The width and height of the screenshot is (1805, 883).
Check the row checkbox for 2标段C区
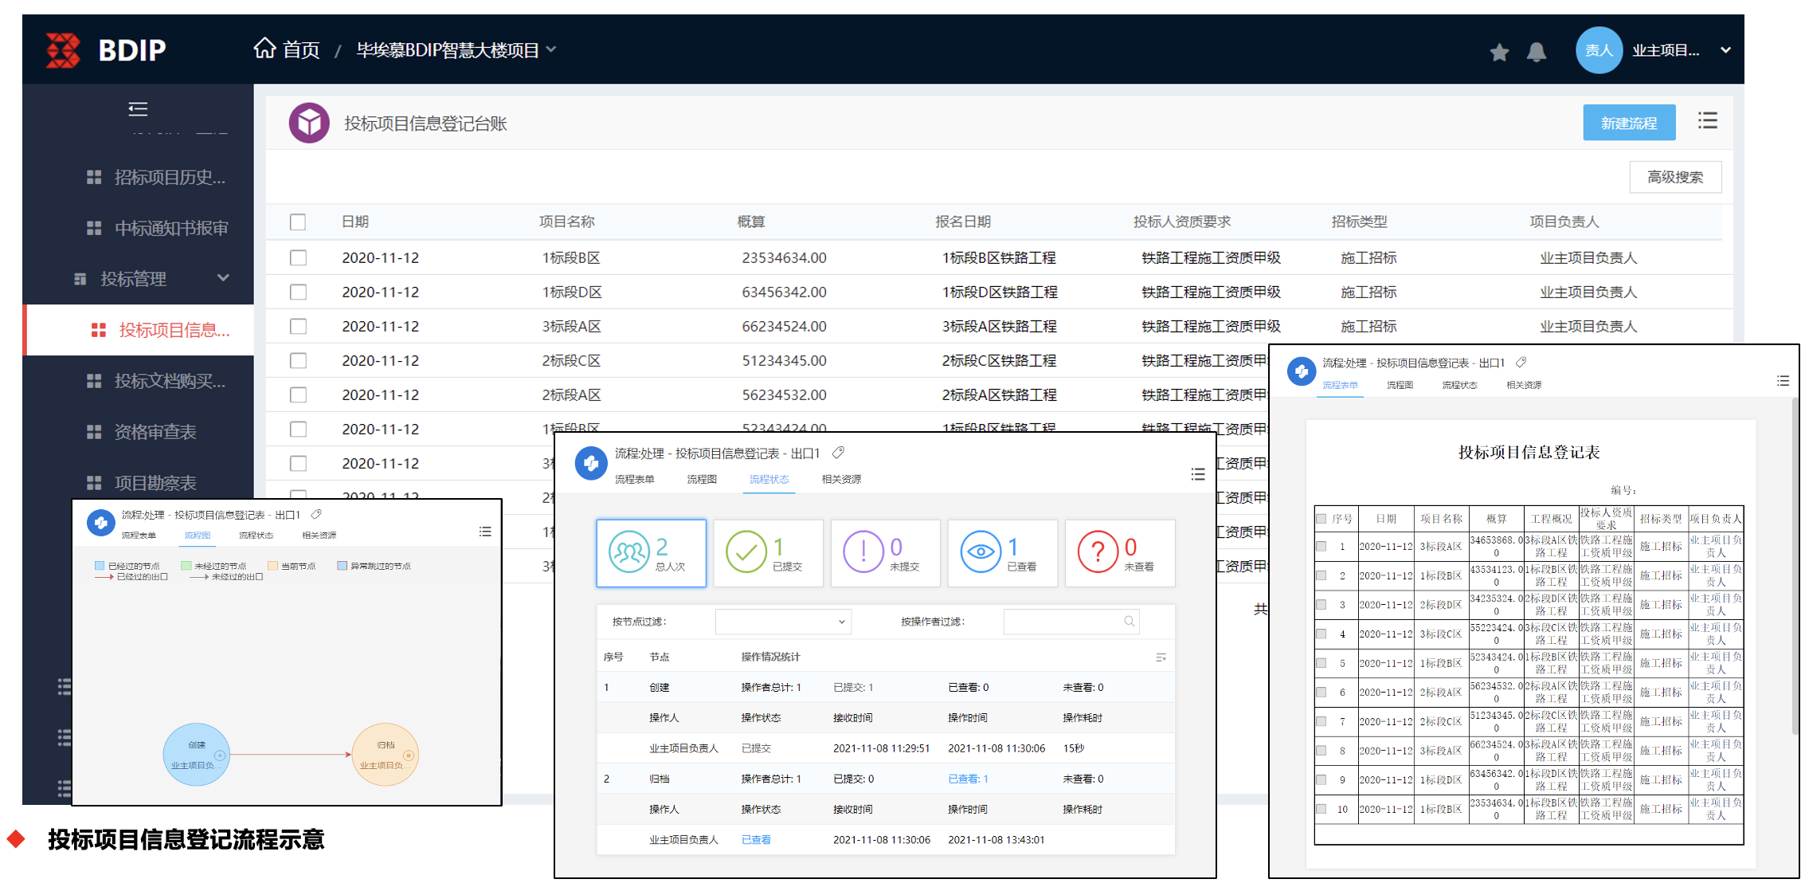298,361
